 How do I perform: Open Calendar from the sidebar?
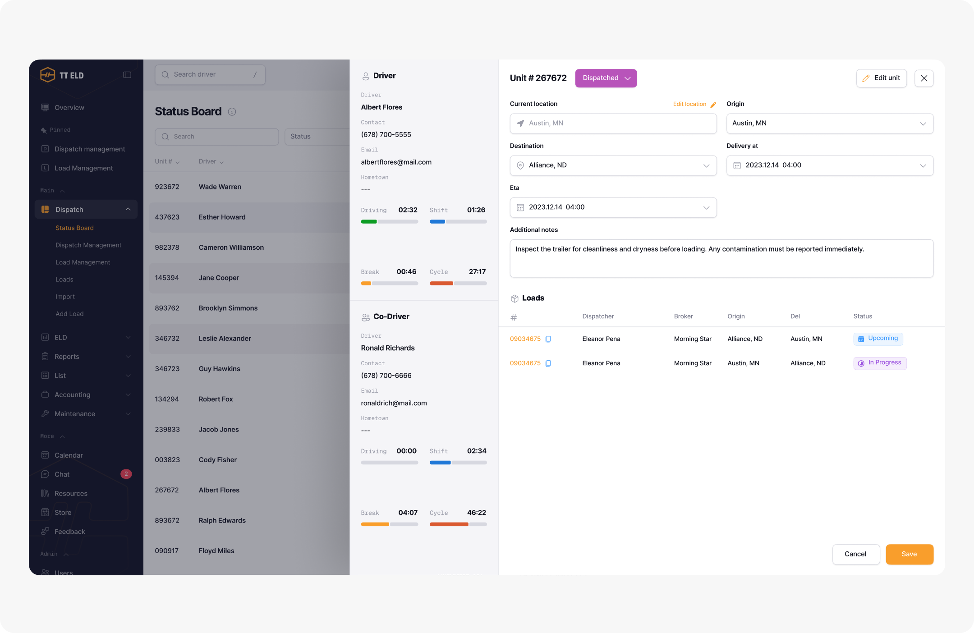[69, 455]
